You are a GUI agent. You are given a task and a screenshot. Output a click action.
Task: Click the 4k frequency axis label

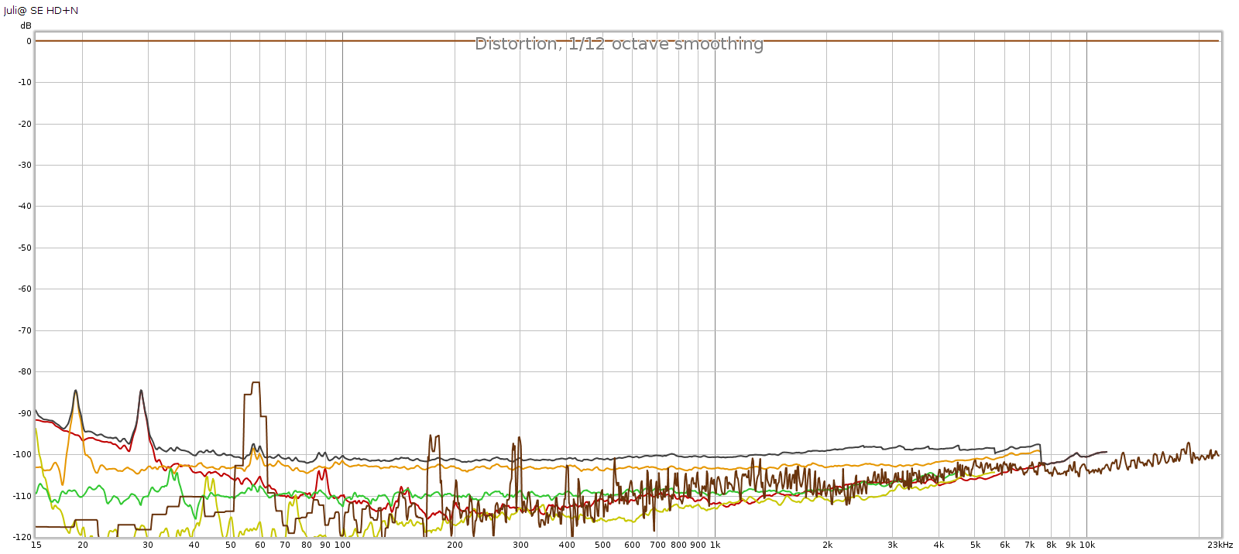[x=939, y=545]
